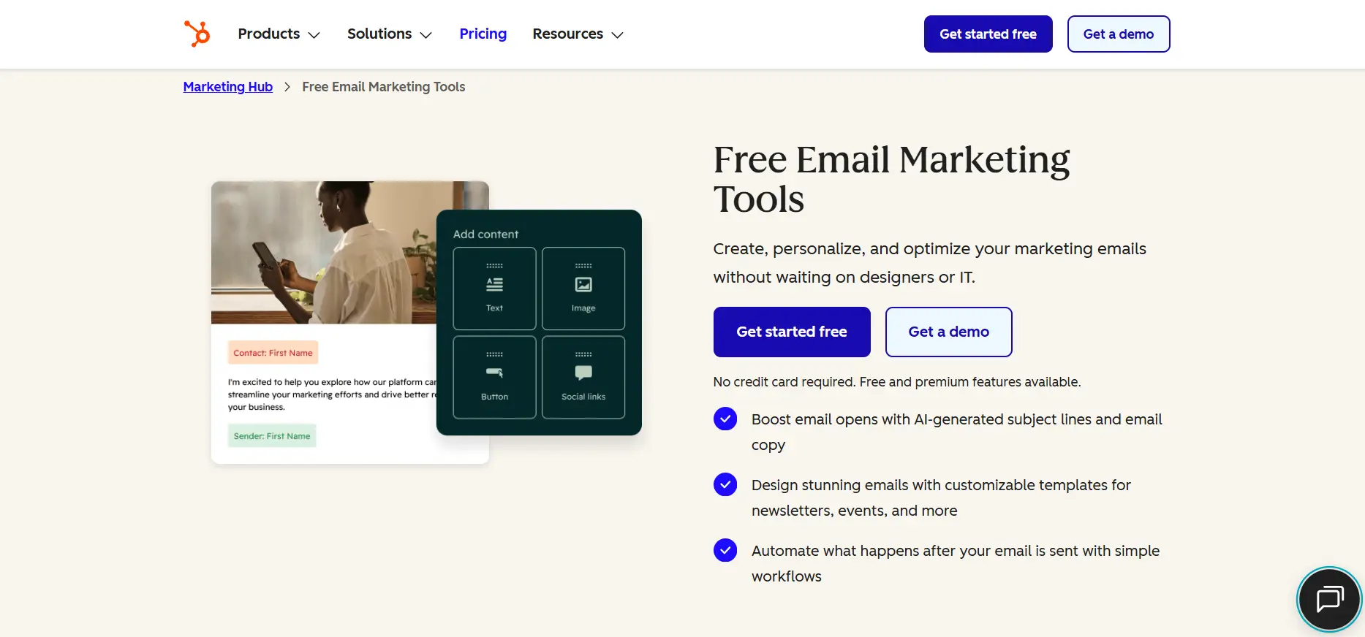
Task: Click the checkmark beside workflows automation benefit
Action: [x=725, y=550]
